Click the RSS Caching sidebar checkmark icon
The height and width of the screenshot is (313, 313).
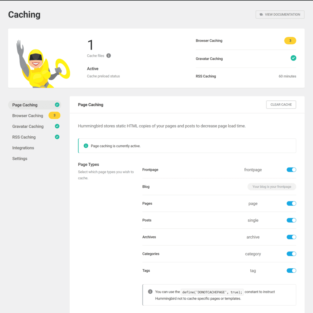(x=57, y=137)
